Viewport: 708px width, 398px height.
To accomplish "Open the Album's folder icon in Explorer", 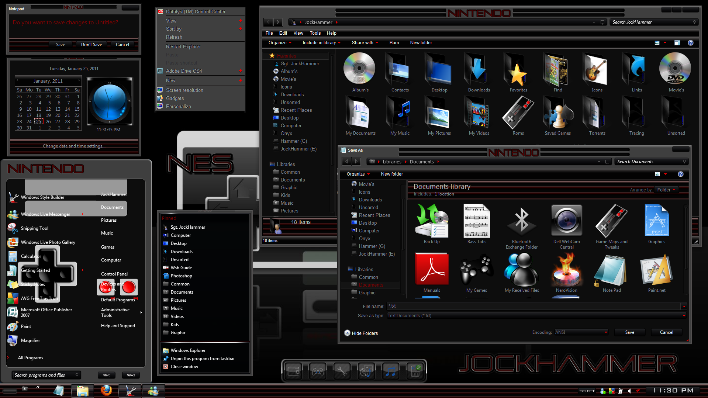I will tap(360, 69).
